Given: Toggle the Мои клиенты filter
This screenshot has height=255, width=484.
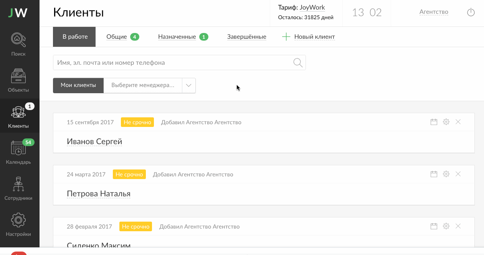Looking at the screenshot, I should (78, 85).
